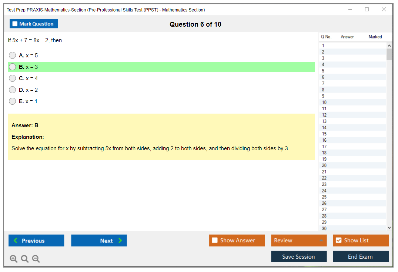Check the Mark Question checkbox
Screen dimensions: 398x272
(x=15, y=24)
